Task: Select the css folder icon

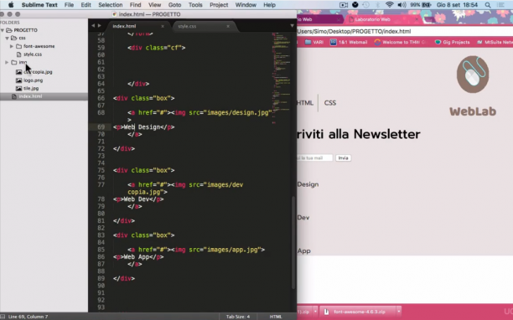Action: (x=13, y=38)
